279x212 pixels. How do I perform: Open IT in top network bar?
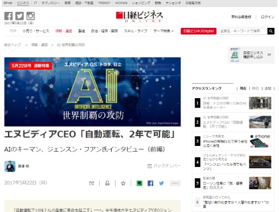pyautogui.click(x=35, y=3)
